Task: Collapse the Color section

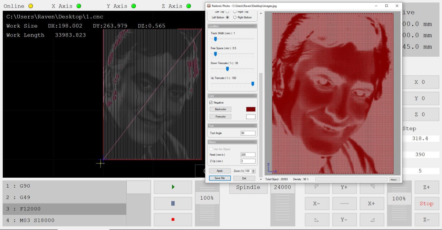Action: [255, 96]
